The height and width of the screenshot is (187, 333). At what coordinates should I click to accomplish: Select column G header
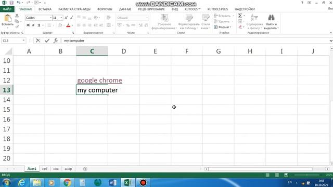point(219,51)
